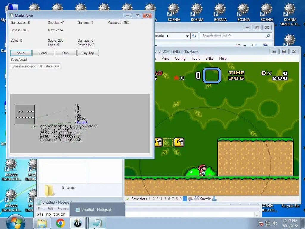Click the Load button in Mario-Neat
This screenshot has height=229, width=305.
point(43,53)
